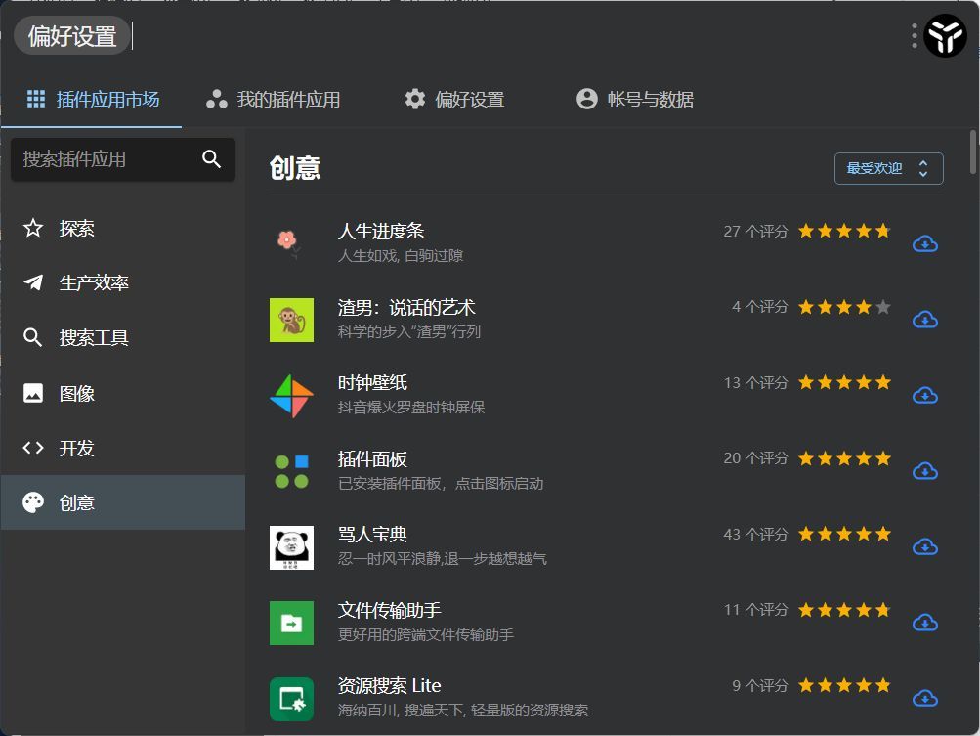Viewport: 980px width, 736px height.
Task: Click the 资源搜索 Lite app icon
Action: (291, 699)
